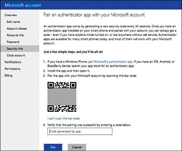The image size is (182, 151).
Task: Click the Cancel button
Action: tap(77, 147)
